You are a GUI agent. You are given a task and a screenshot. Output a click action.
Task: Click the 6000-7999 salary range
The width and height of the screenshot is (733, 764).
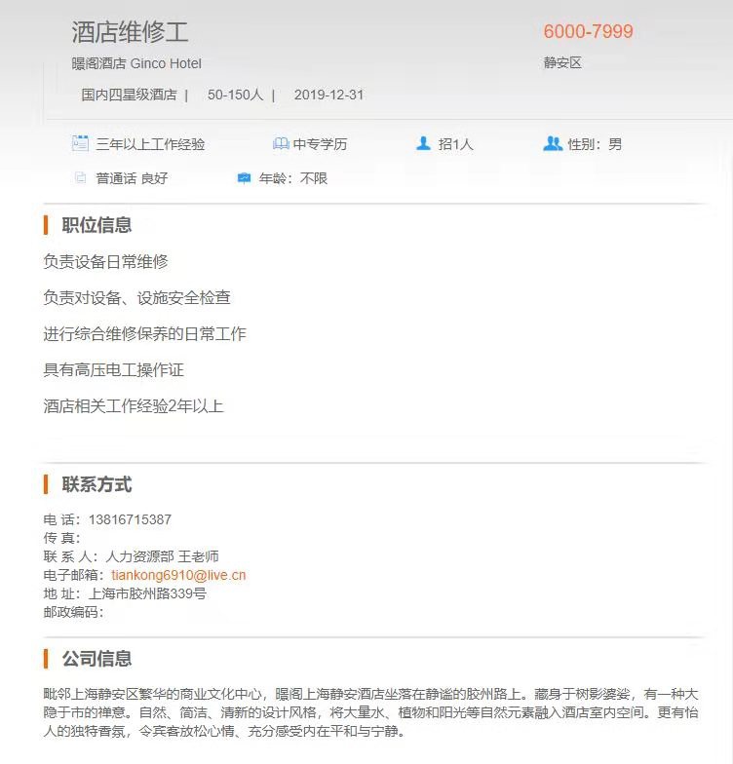(589, 31)
